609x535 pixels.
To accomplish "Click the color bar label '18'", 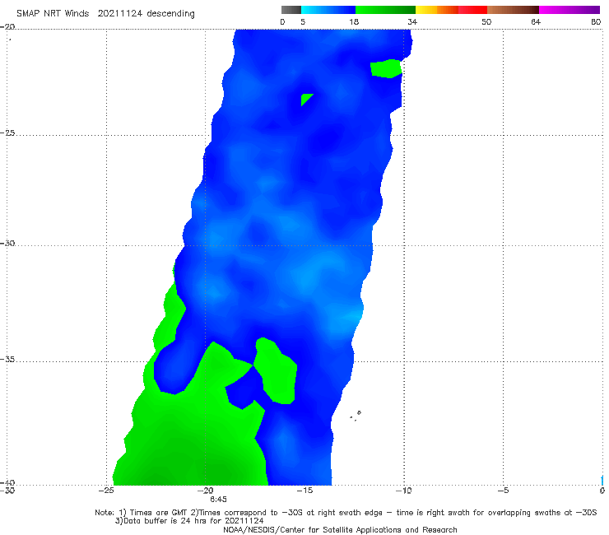I will (354, 22).
